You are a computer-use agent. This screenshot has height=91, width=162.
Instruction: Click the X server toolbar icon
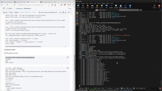tap(154, 6)
